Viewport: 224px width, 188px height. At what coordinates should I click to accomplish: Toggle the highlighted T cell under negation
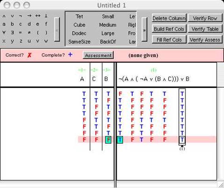pos(120,140)
